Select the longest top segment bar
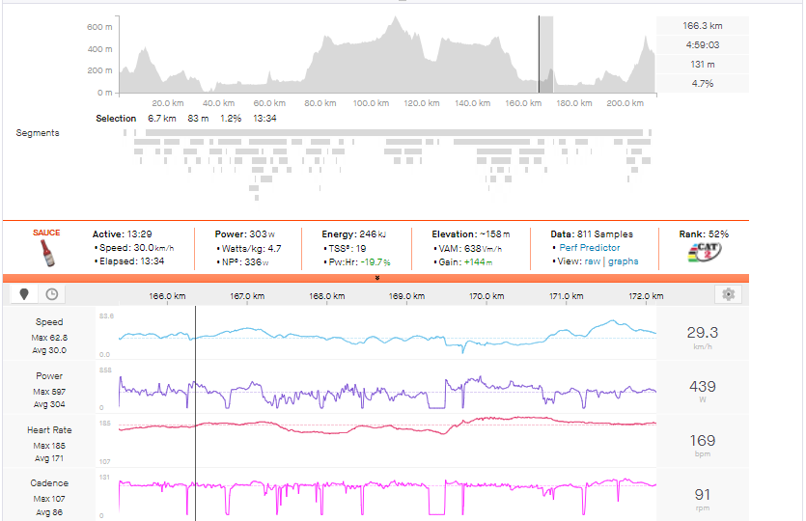This screenshot has height=521, width=806. 386,132
